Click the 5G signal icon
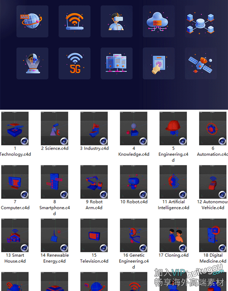Viewport: 228px width, 291px height. tap(74, 63)
